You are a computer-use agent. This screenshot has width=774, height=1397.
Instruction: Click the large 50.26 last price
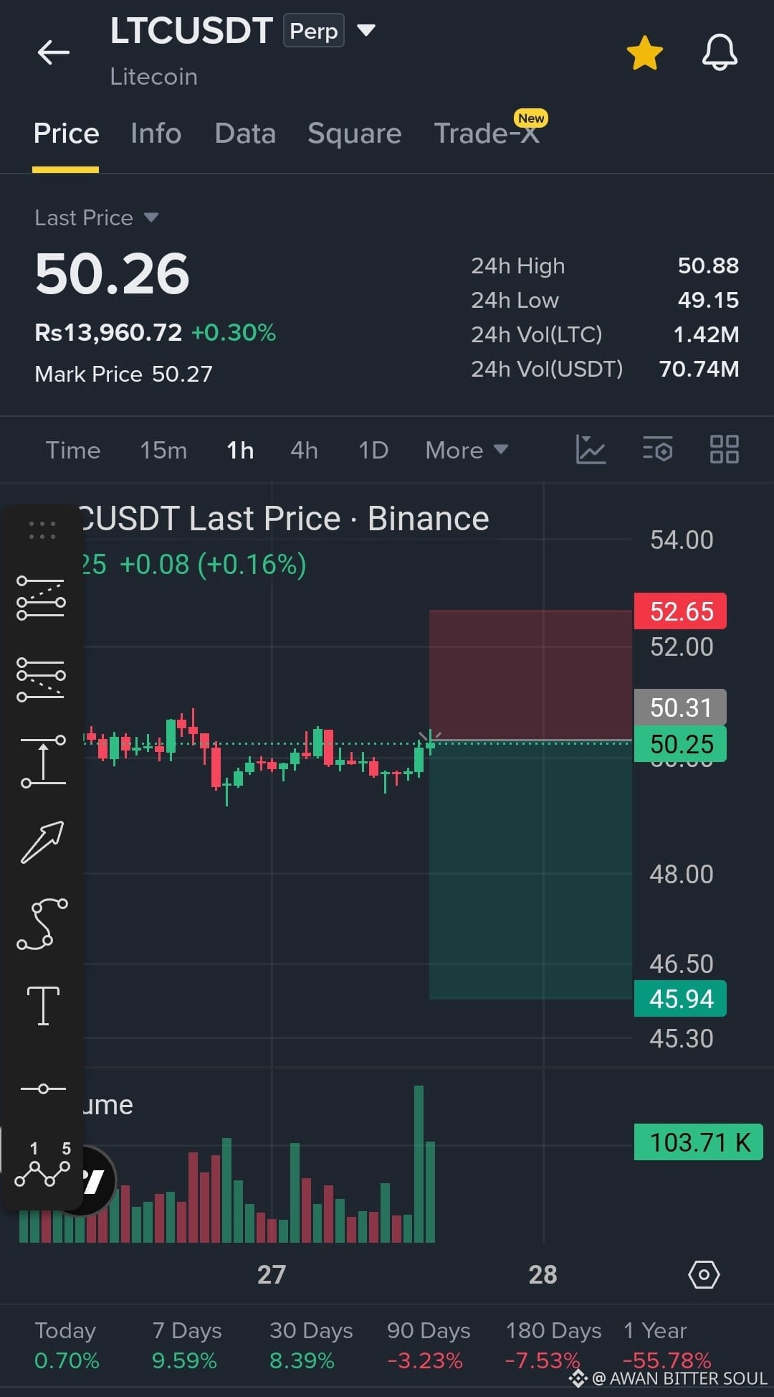tap(113, 274)
